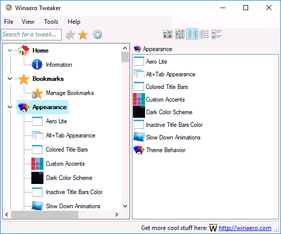The image size is (281, 234).
Task: Click the gray add bookmark star icon
Action: tap(70, 34)
